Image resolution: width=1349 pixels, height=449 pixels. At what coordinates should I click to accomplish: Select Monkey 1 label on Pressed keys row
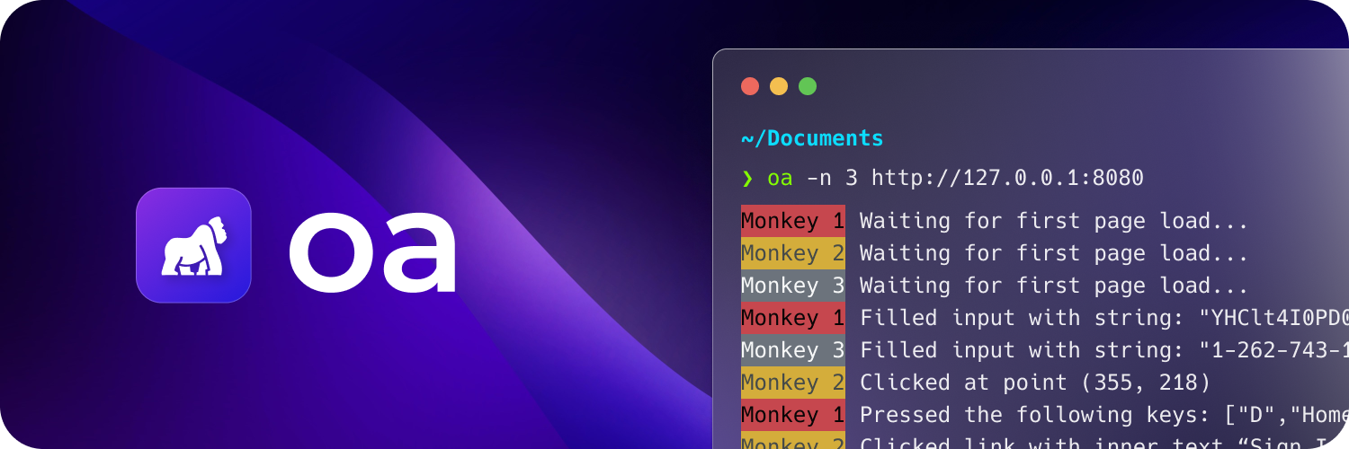tap(793, 415)
